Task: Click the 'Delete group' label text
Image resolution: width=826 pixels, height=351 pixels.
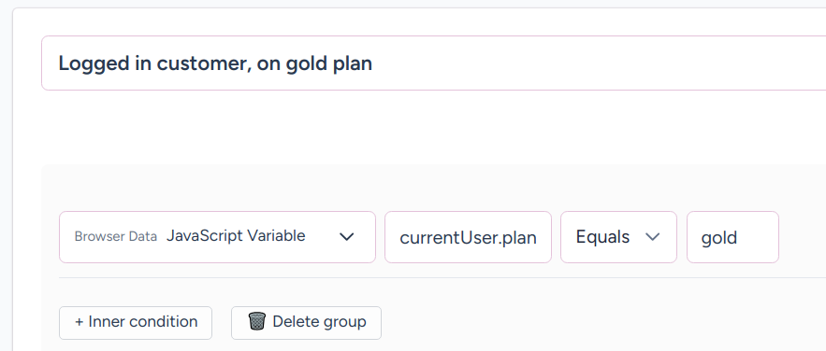Action: point(319,321)
